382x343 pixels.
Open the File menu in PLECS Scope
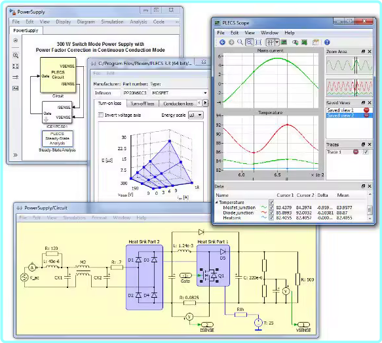click(221, 33)
